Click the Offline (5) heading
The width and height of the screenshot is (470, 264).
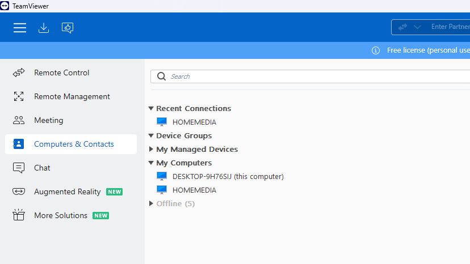(x=175, y=203)
